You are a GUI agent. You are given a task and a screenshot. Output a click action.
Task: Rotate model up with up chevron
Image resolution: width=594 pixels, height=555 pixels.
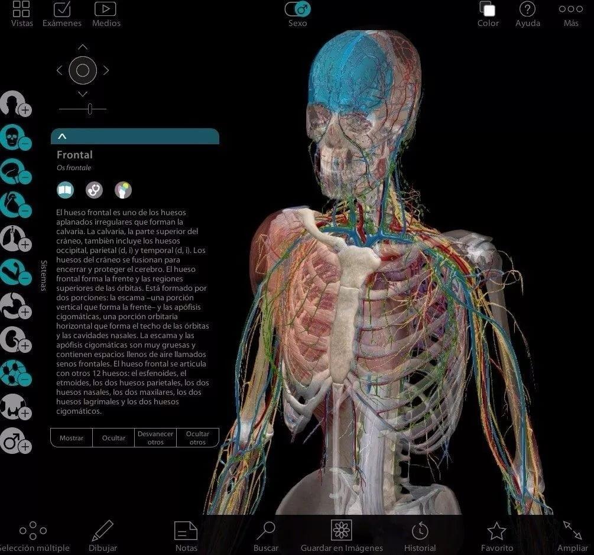tap(83, 47)
